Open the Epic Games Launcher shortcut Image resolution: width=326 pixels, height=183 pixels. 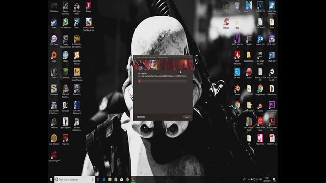(x=260, y=57)
